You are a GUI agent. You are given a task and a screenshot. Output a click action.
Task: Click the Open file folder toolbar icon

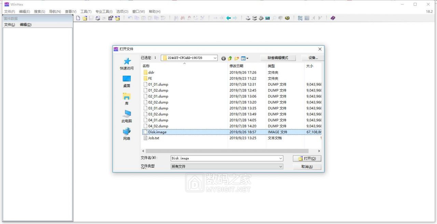click(x=85, y=18)
